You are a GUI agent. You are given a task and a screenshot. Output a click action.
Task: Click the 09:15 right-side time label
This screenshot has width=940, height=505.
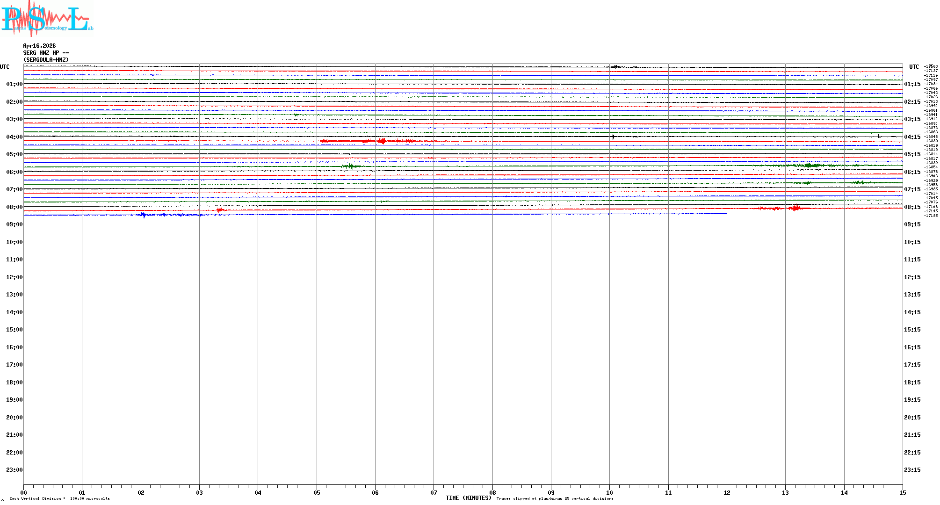(x=912, y=224)
